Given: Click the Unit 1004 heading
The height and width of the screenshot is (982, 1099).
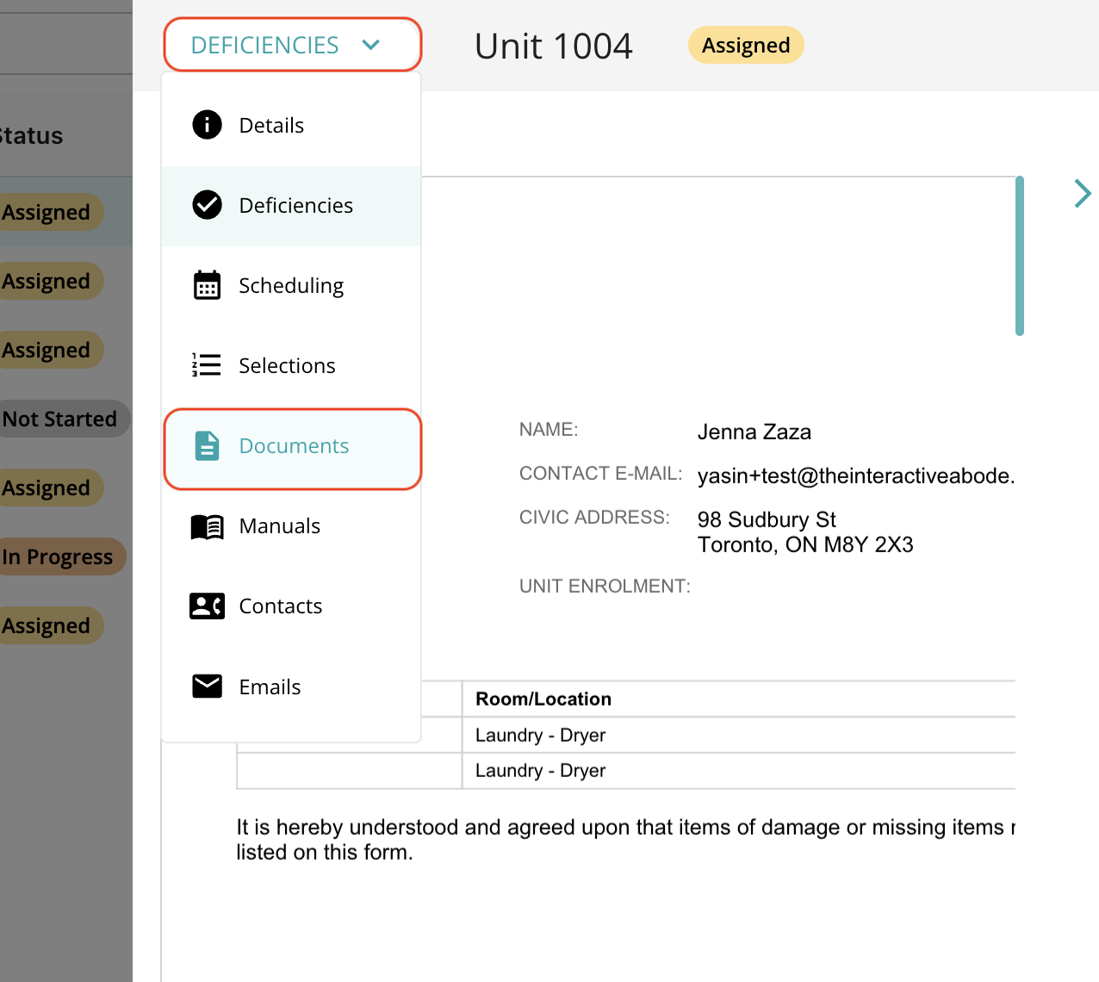Looking at the screenshot, I should [554, 46].
